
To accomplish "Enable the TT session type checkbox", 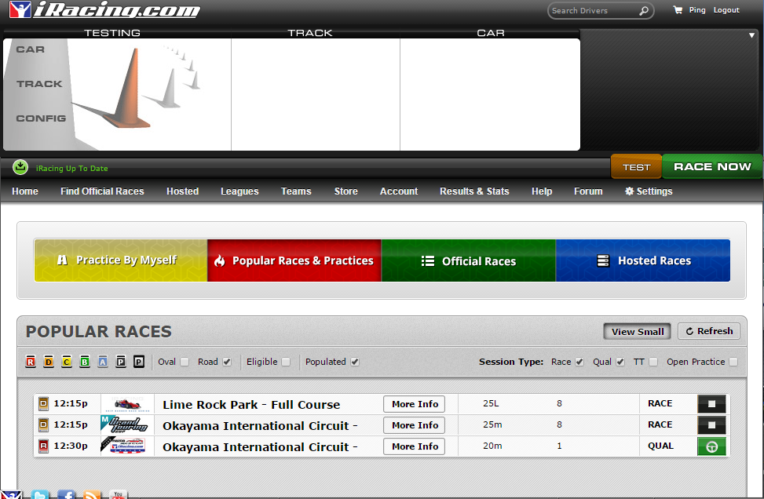I will [x=653, y=362].
